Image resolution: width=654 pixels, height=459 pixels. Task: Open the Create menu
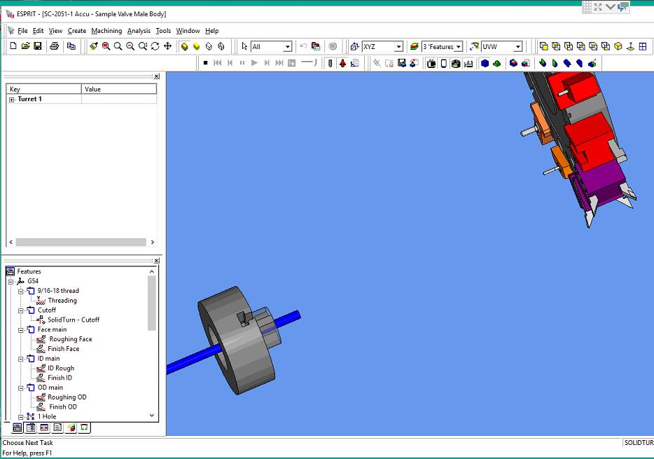[x=77, y=31]
